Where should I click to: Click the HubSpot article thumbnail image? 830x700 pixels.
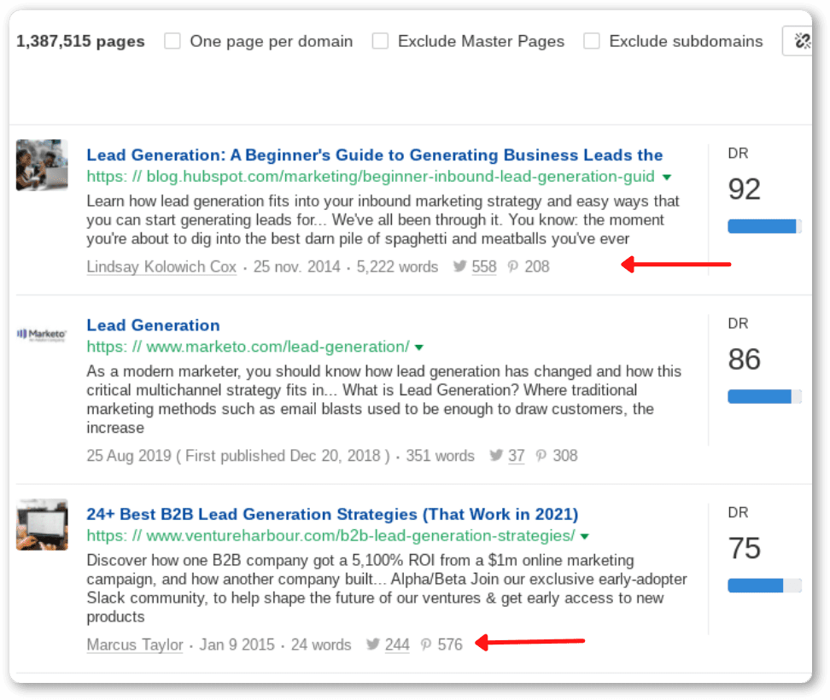(42, 165)
